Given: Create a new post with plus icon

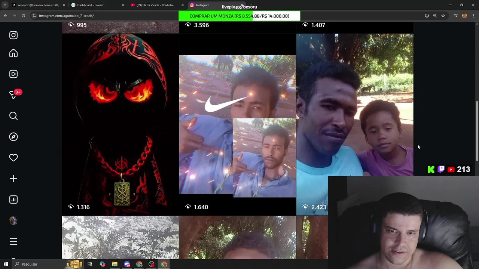Looking at the screenshot, I should [x=13, y=179].
